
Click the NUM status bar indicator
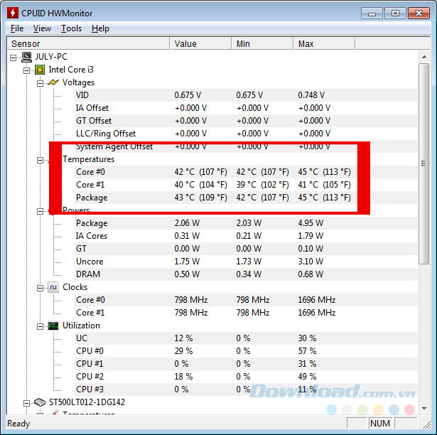coord(380,424)
